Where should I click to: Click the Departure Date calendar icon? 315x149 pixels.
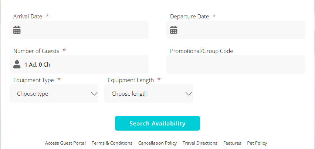pos(174,30)
